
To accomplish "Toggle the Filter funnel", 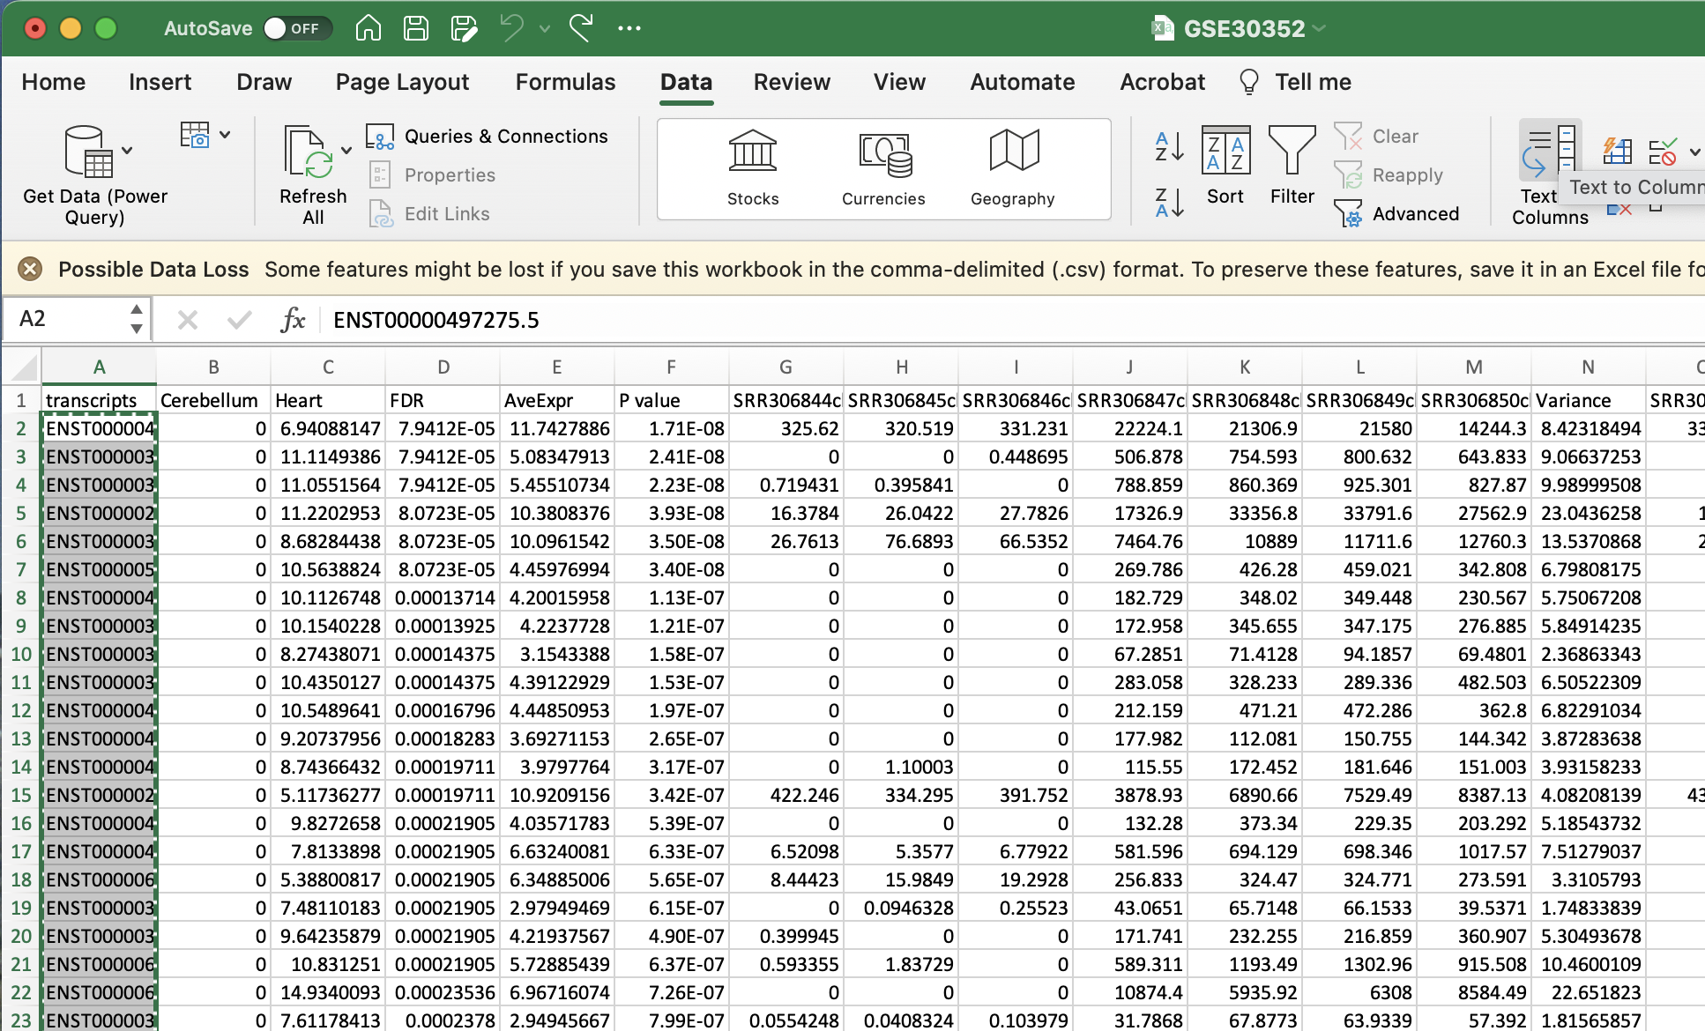I will (1292, 166).
